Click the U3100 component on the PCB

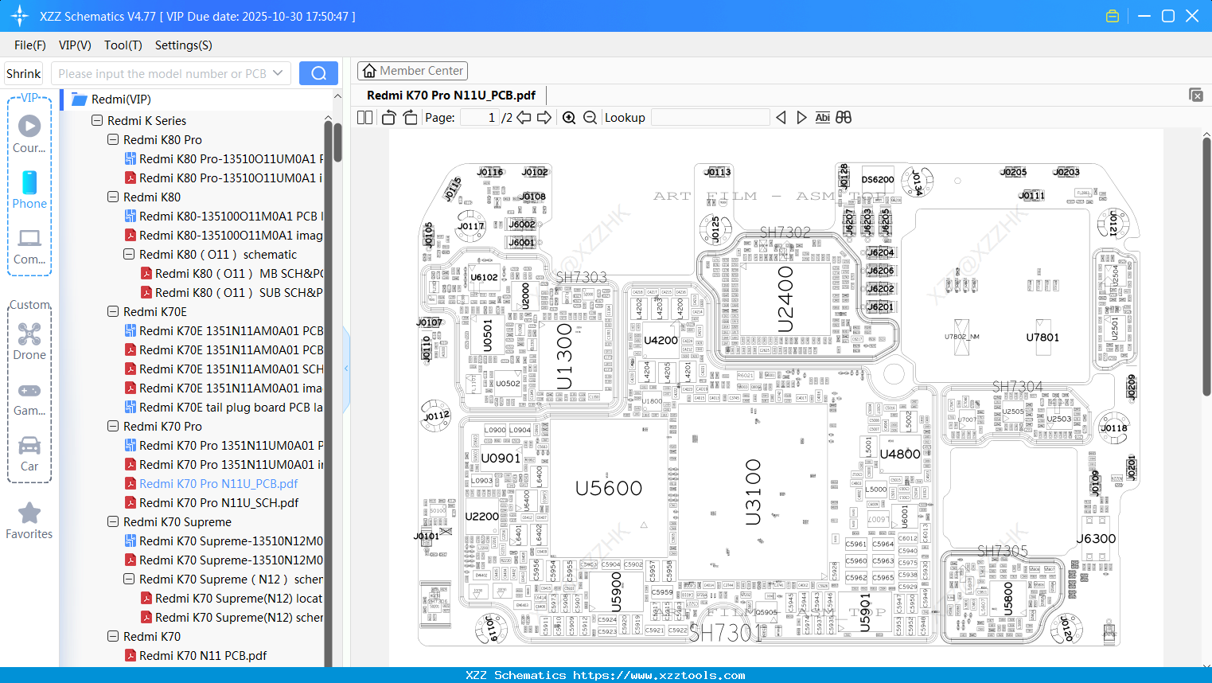pyautogui.click(x=753, y=492)
